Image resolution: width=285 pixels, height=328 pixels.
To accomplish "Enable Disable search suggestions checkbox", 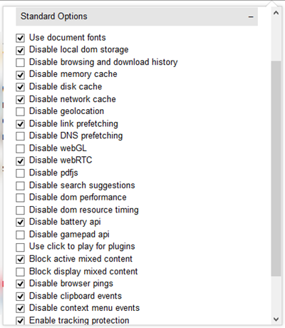I will click(x=20, y=185).
